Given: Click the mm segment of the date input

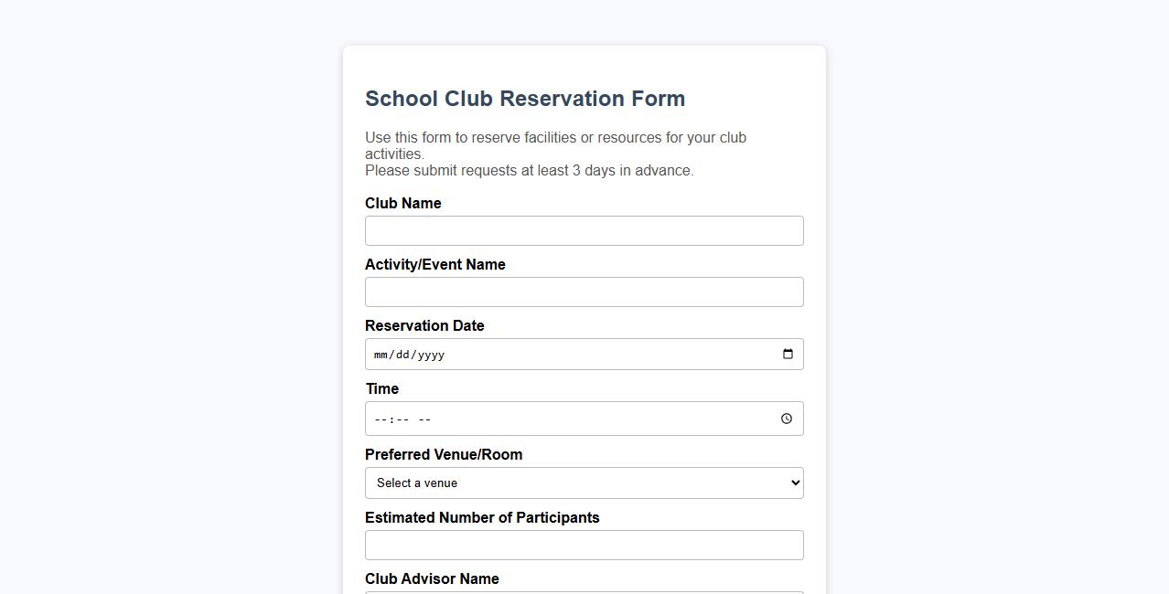Looking at the screenshot, I should [x=381, y=355].
